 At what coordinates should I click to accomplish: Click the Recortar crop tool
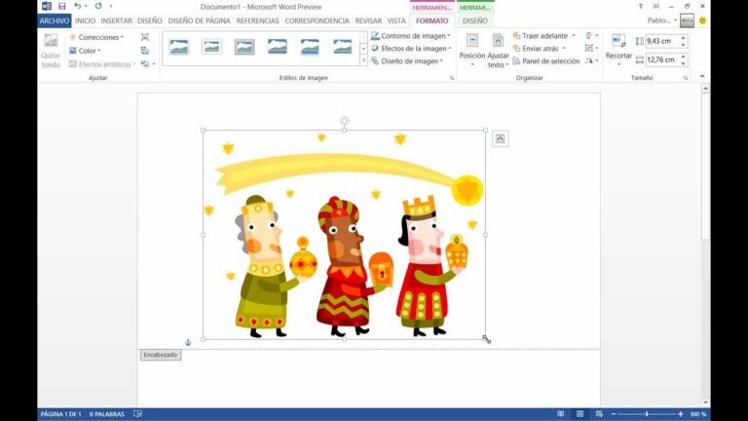(x=618, y=49)
